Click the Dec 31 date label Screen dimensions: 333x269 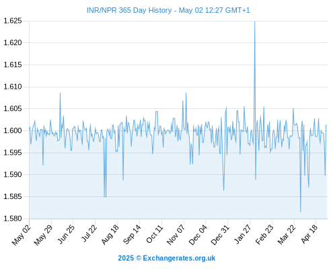220,235
